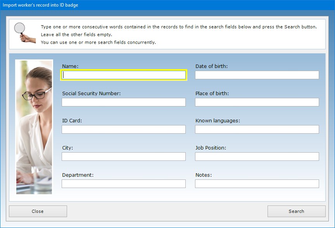Place cursor in the City field

pos(124,157)
